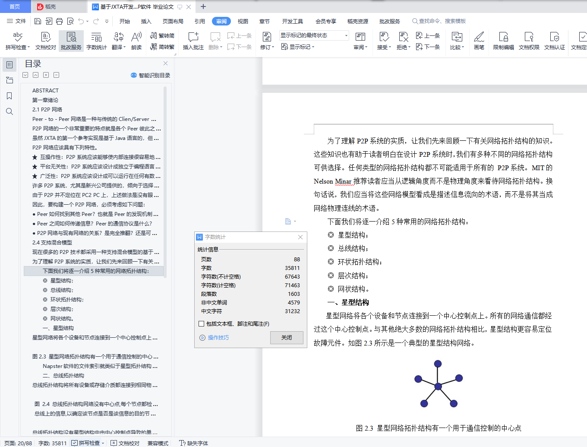Viewport: 587px width, 447px height.
Task: Select the 画笔 pen tool
Action: tap(479, 41)
